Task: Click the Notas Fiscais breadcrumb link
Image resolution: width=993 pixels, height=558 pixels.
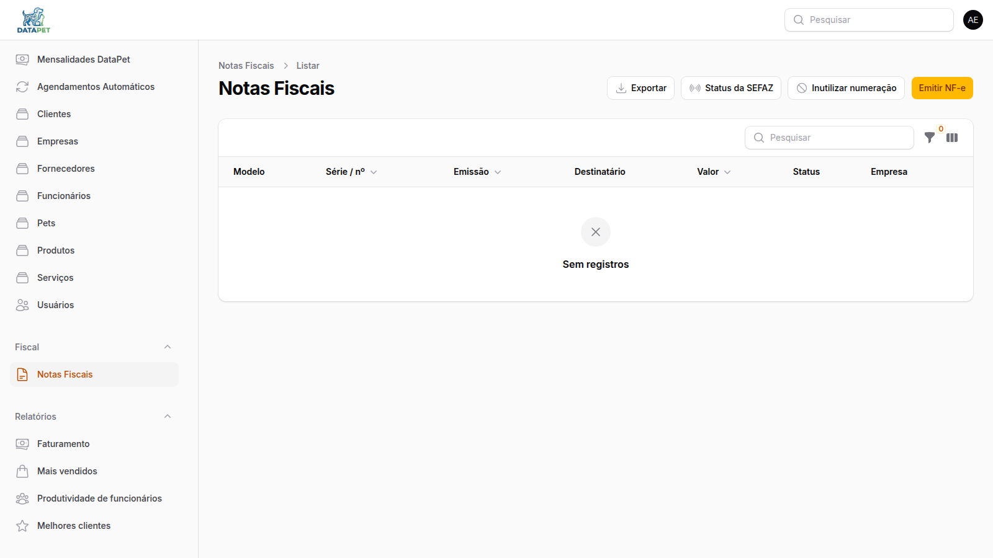Action: click(x=246, y=66)
